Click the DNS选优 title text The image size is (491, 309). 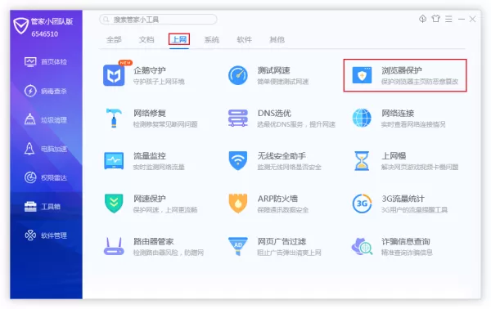[274, 113]
